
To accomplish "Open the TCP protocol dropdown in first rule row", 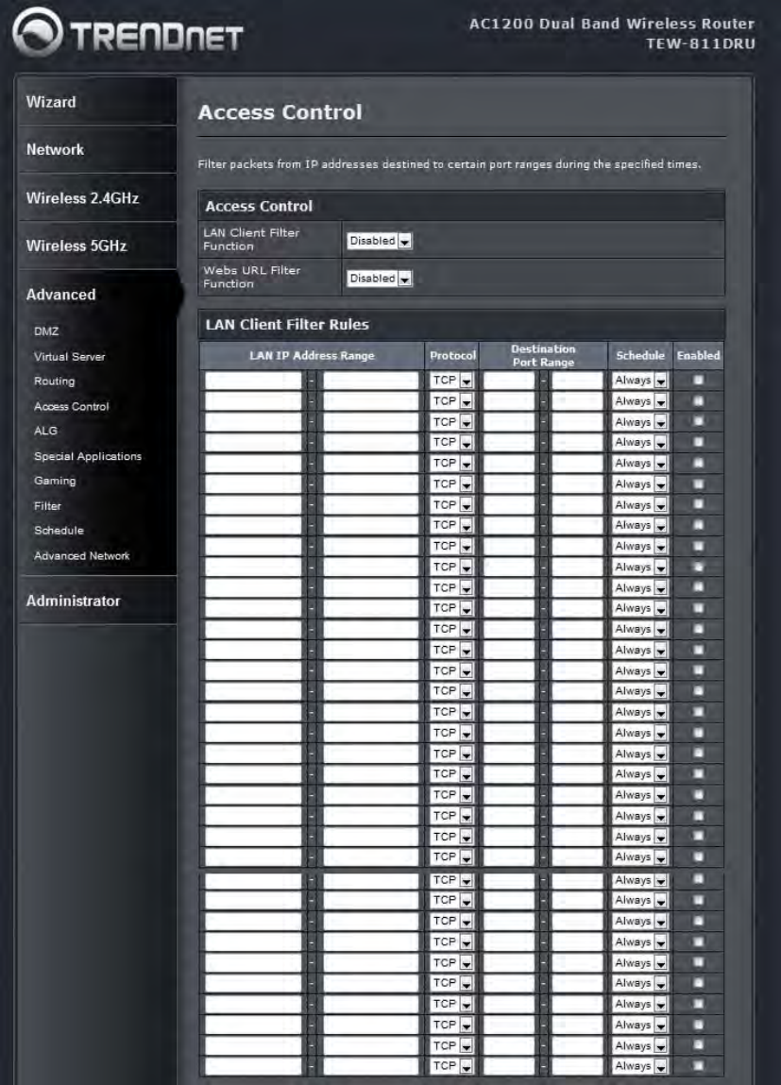I will point(451,381).
